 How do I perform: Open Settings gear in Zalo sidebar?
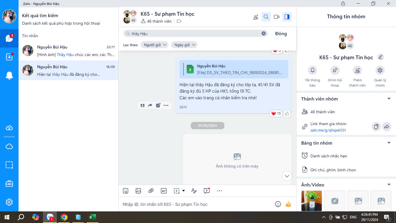[9, 202]
